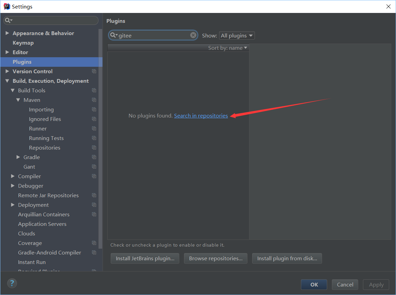Click project-level icon next to Version Control
Viewport: 396px width, 295px height.
point(94,72)
